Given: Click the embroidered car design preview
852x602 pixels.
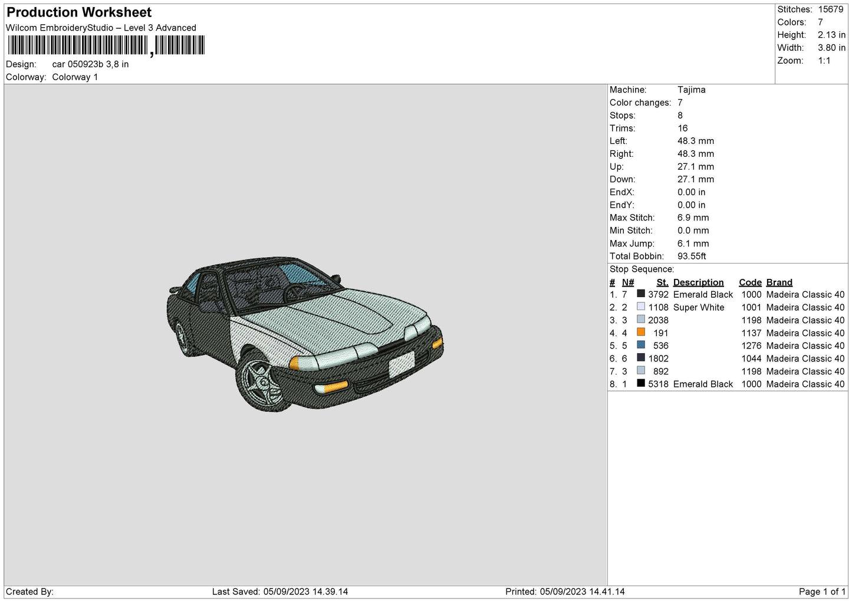Looking at the screenshot, I should tap(305, 334).
